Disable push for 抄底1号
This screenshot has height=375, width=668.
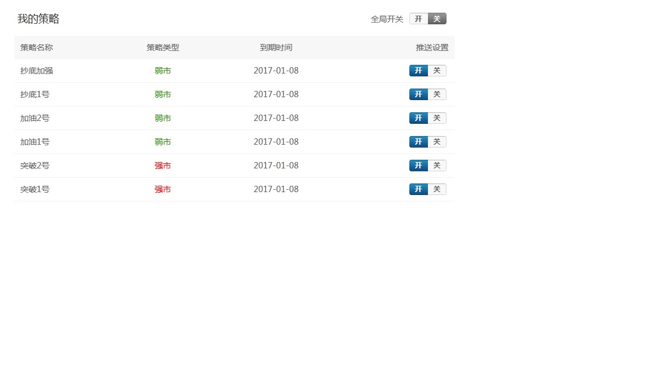tap(437, 94)
